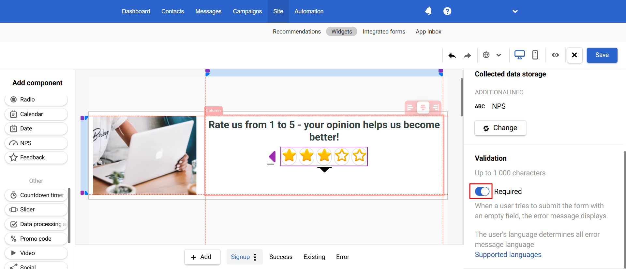
Task: Open the notifications bell
Action: click(428, 11)
